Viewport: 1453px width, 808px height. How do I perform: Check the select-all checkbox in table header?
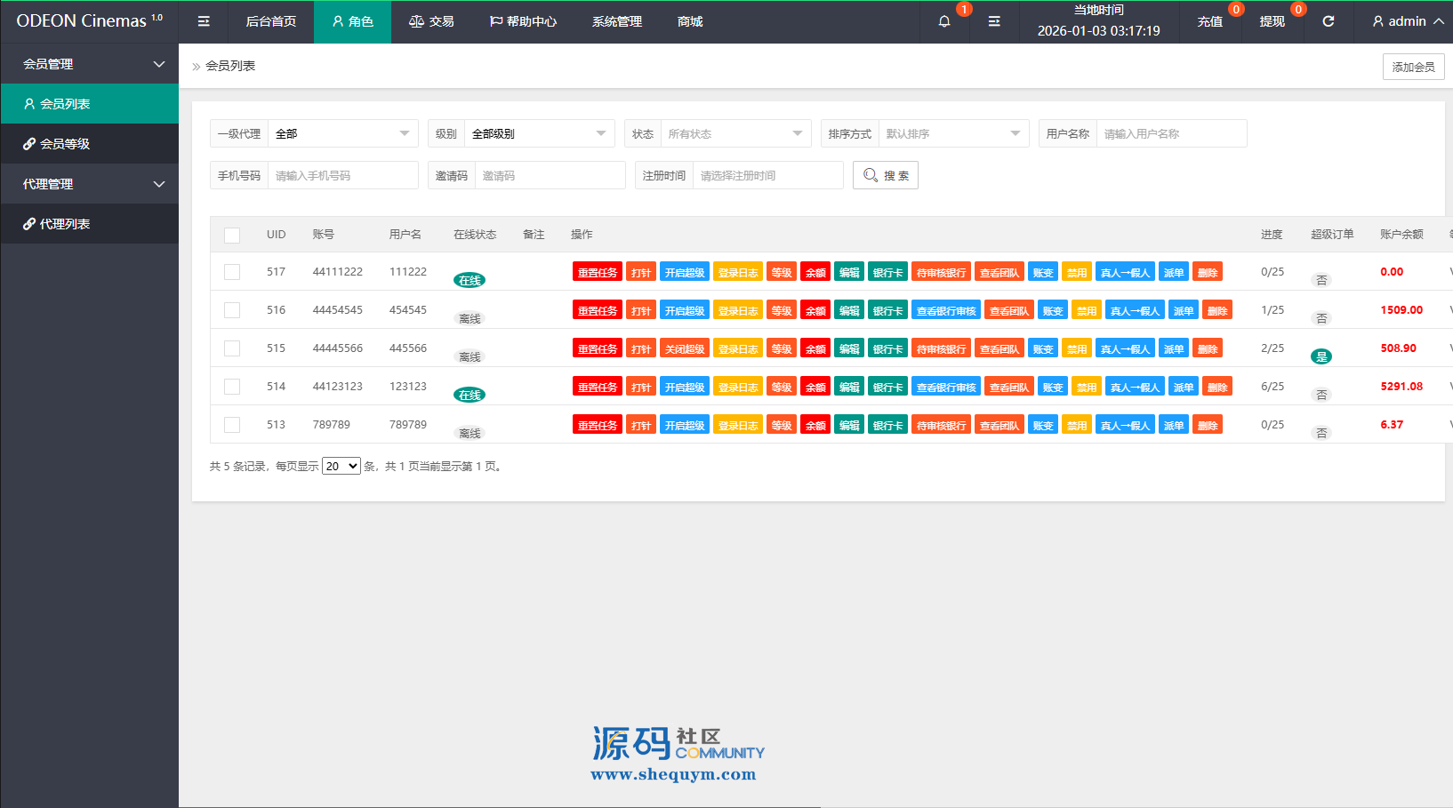[x=232, y=235]
